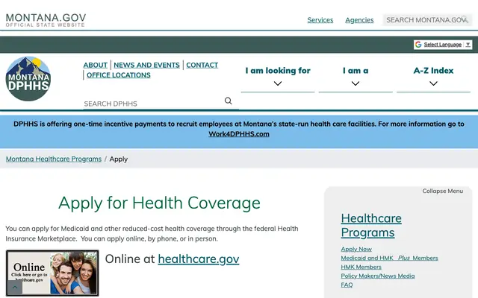
Task: Open the Healthcare Programs sidebar heading
Action: pyautogui.click(x=371, y=225)
